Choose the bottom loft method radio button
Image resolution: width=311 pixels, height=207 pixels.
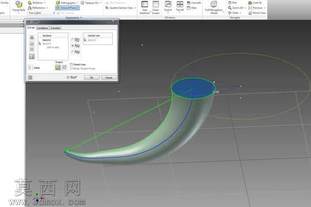coord(72,52)
